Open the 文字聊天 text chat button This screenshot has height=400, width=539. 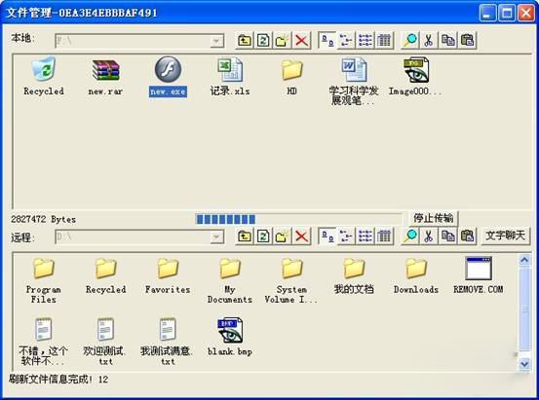tap(505, 236)
